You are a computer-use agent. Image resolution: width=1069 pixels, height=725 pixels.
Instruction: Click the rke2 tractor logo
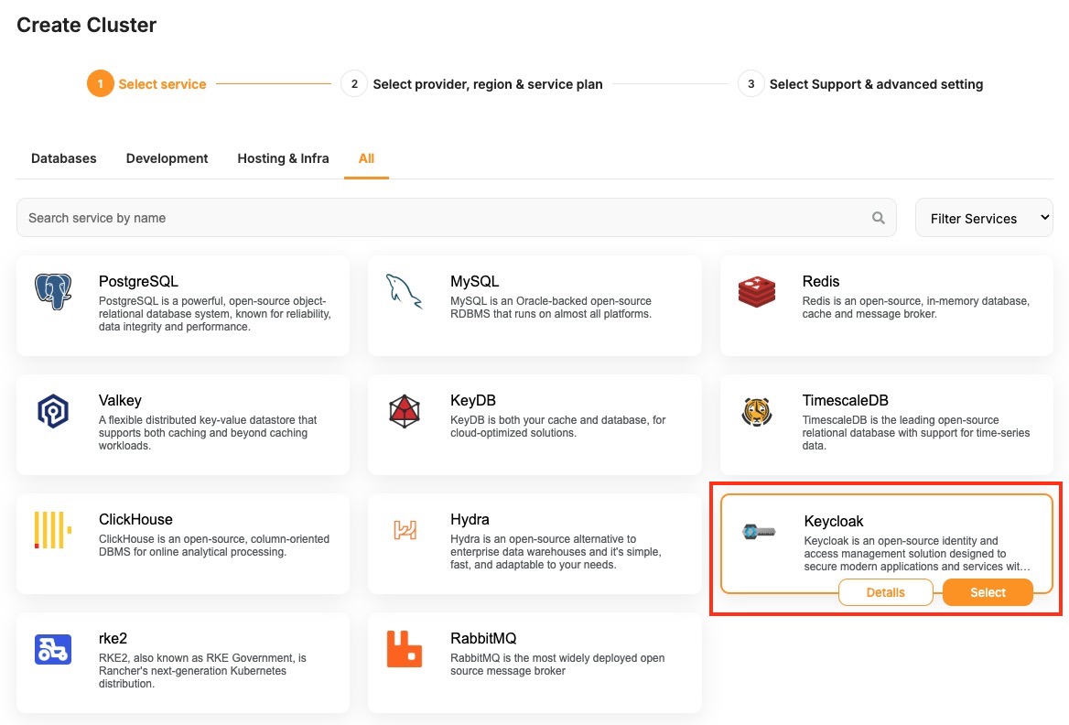[x=53, y=649]
